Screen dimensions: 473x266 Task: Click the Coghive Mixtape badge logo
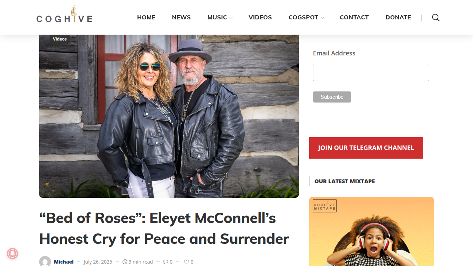pyautogui.click(x=324, y=206)
